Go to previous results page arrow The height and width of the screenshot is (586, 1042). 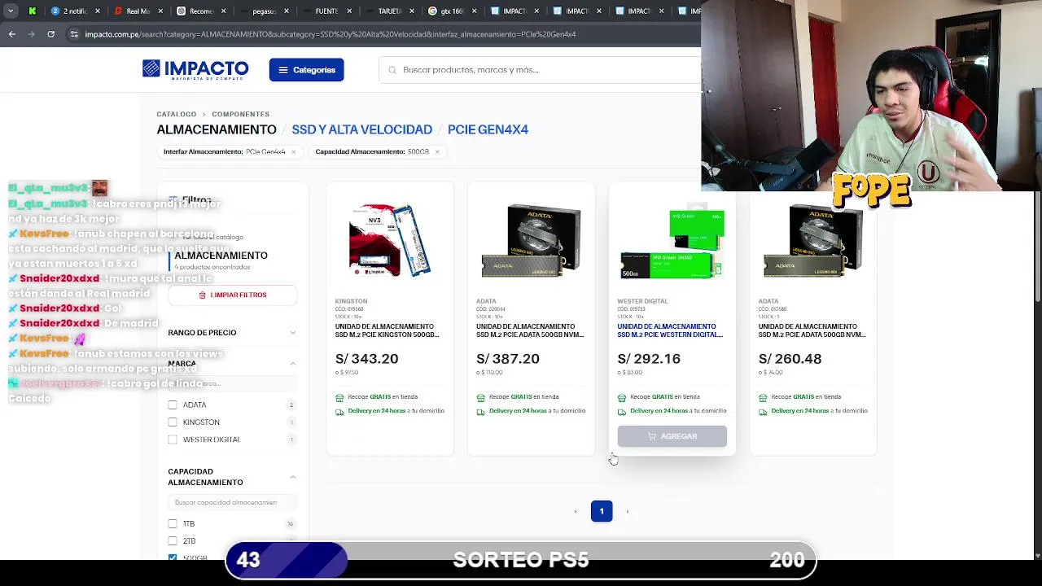click(576, 511)
